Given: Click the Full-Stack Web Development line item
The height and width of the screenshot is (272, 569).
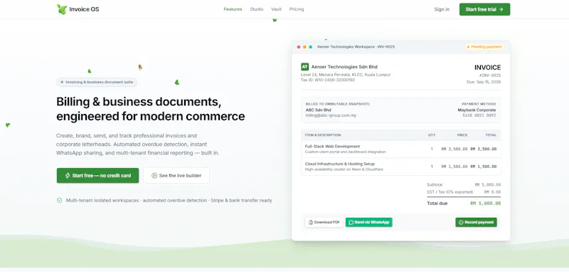Looking at the screenshot, I should (401, 149).
